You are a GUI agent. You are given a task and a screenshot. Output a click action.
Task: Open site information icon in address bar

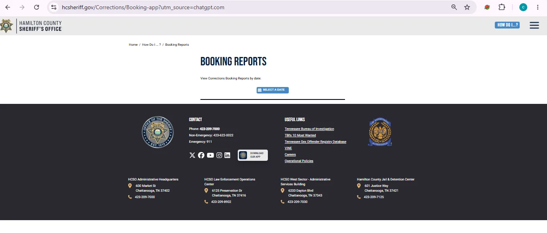point(54,7)
